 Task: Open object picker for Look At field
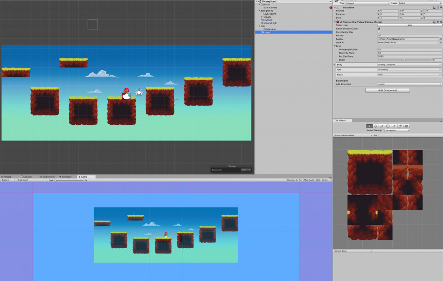(441, 43)
